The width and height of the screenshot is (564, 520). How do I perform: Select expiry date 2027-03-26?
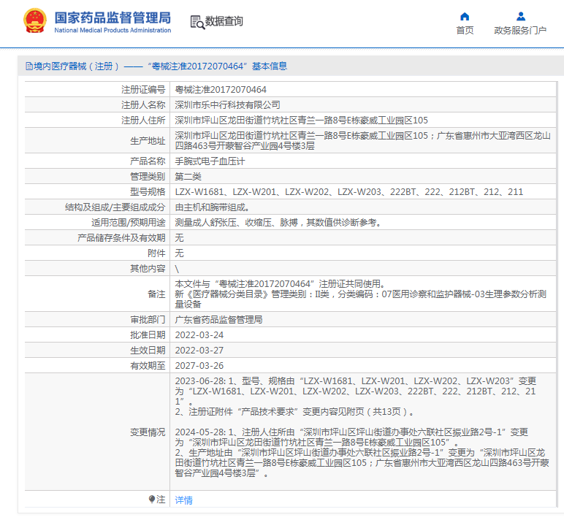pos(199,366)
